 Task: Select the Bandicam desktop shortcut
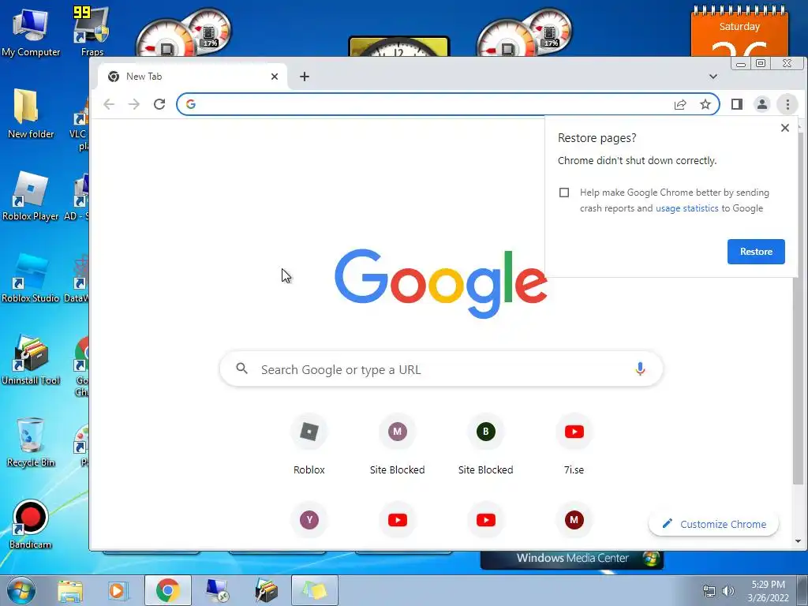pyautogui.click(x=31, y=525)
